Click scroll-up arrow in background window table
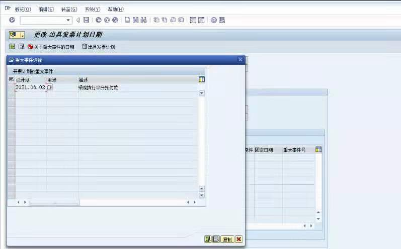 click(318, 212)
